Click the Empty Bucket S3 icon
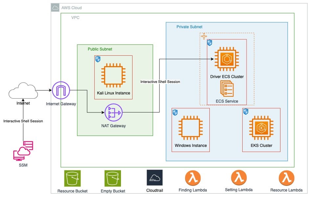 [113, 178]
